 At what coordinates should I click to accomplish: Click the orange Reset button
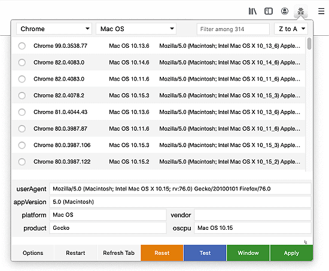[x=162, y=252]
